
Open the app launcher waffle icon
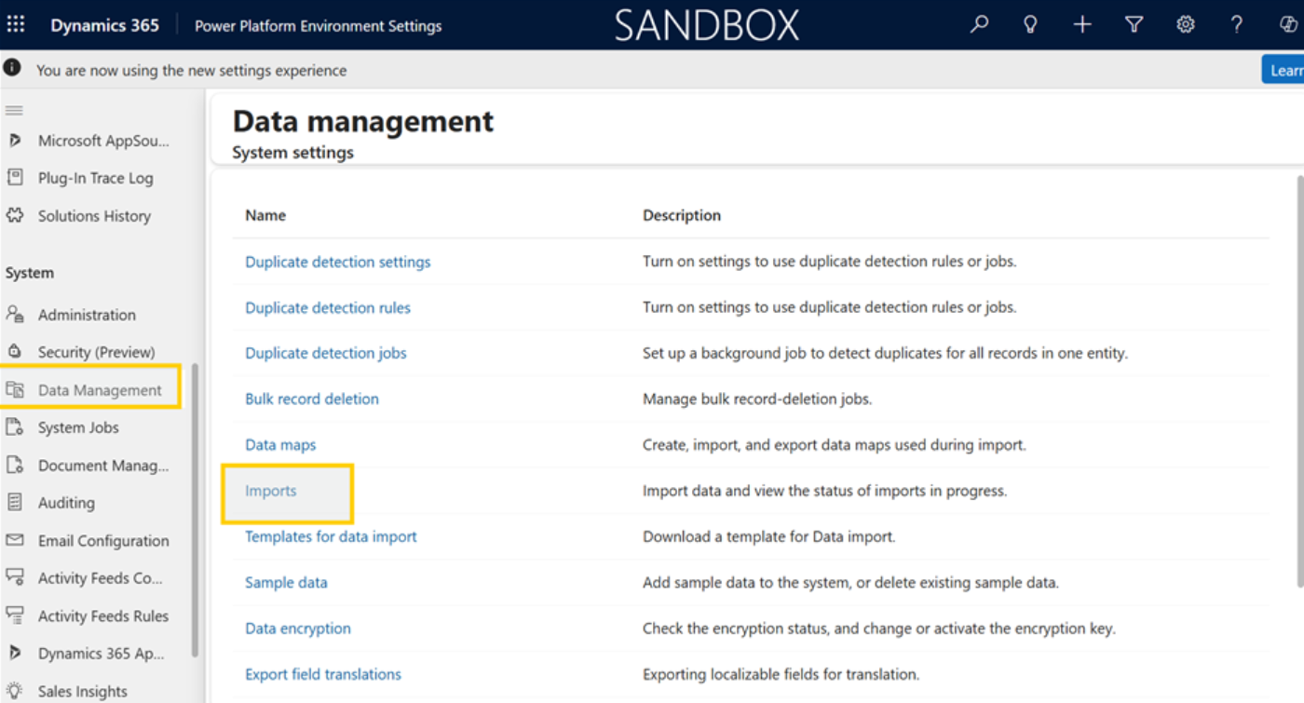pos(16,25)
